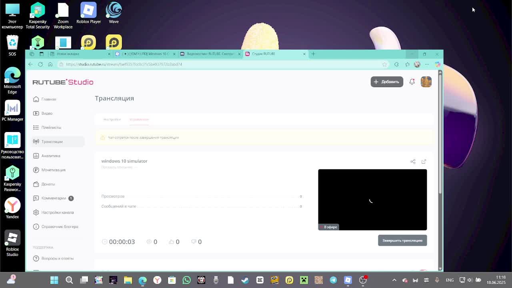The width and height of the screenshot is (512, 288).
Task: Close the Новая вкладка tab
Action: pos(109,54)
